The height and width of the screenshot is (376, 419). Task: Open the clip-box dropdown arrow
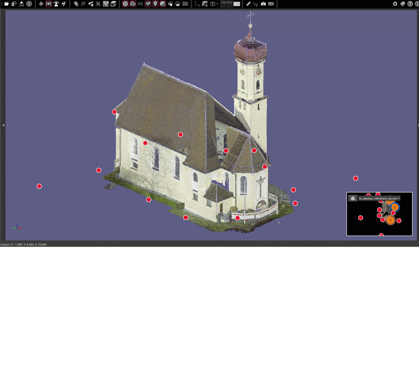[218, 4]
